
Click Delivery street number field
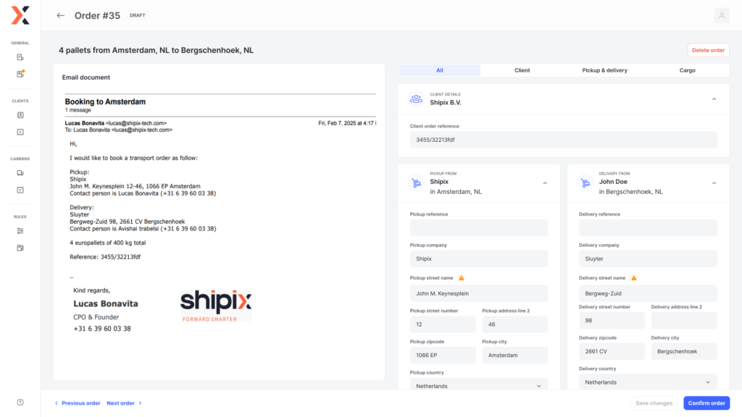(612, 321)
